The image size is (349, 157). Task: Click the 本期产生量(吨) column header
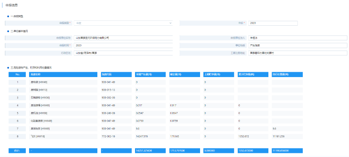150,75
